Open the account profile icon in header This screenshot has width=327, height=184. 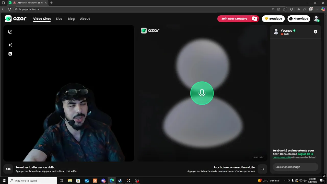(317, 19)
